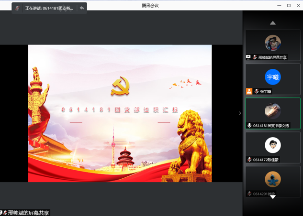Viewport: 303px width, 216px height.
Task: Click the muted mic icon beside 张宇曦
Action: point(256,91)
